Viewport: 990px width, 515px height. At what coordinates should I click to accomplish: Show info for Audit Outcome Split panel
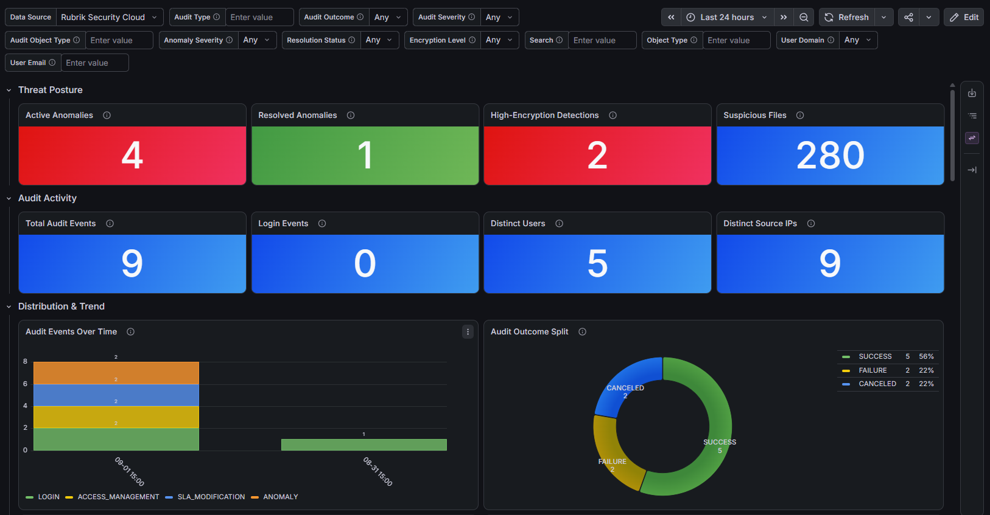582,331
